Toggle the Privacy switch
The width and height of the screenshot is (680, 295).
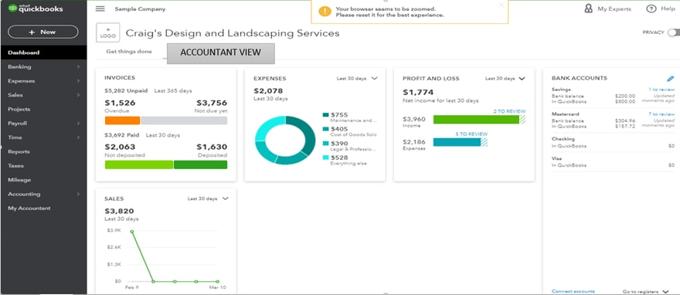[674, 32]
